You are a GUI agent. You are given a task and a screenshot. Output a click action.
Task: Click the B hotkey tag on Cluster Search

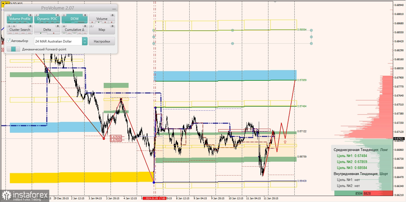coord(9,26)
